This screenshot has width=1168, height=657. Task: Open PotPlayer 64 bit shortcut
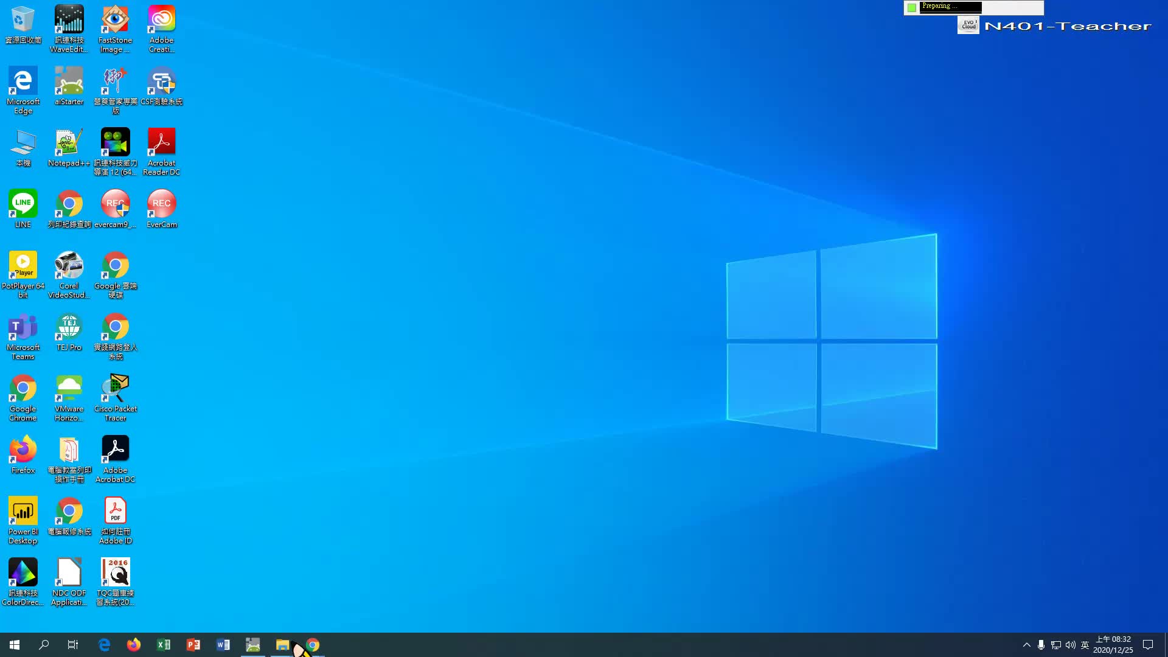(23, 275)
